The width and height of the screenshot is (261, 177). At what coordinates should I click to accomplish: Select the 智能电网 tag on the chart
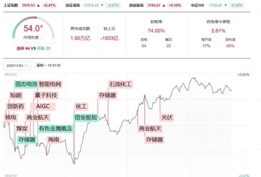[50, 84]
